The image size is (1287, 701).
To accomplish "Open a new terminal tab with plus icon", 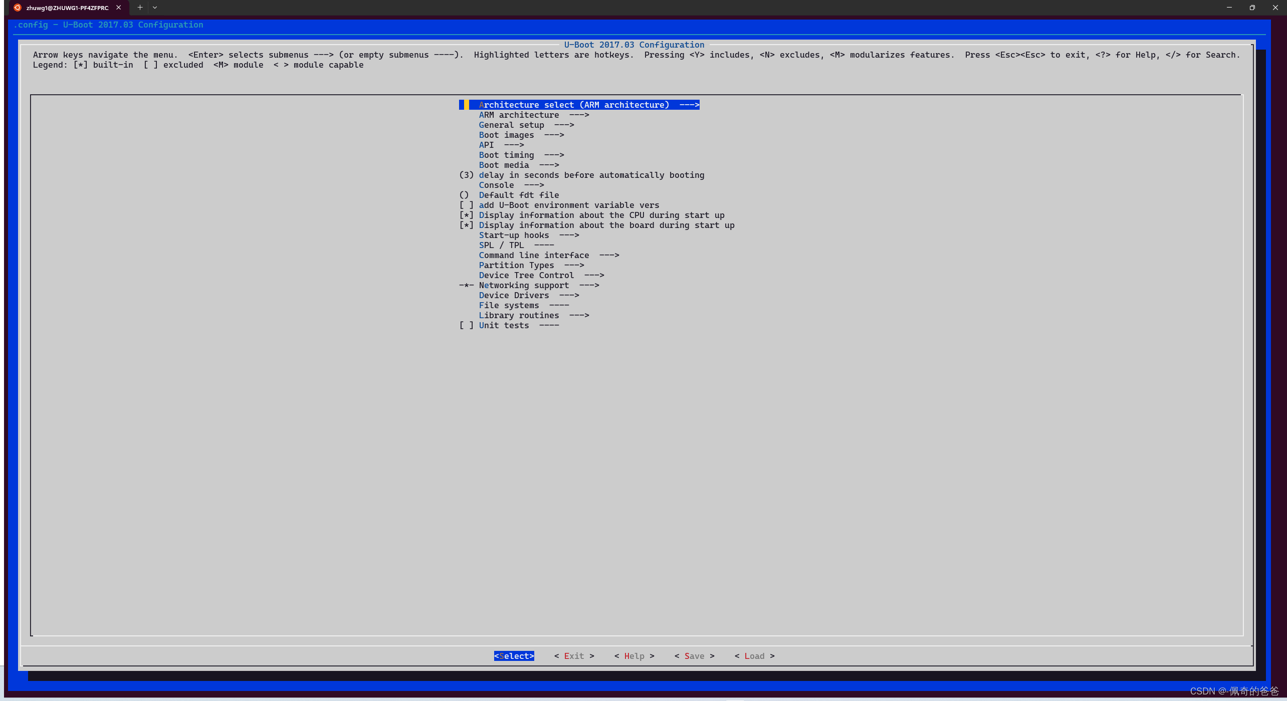I will pyautogui.click(x=140, y=7).
